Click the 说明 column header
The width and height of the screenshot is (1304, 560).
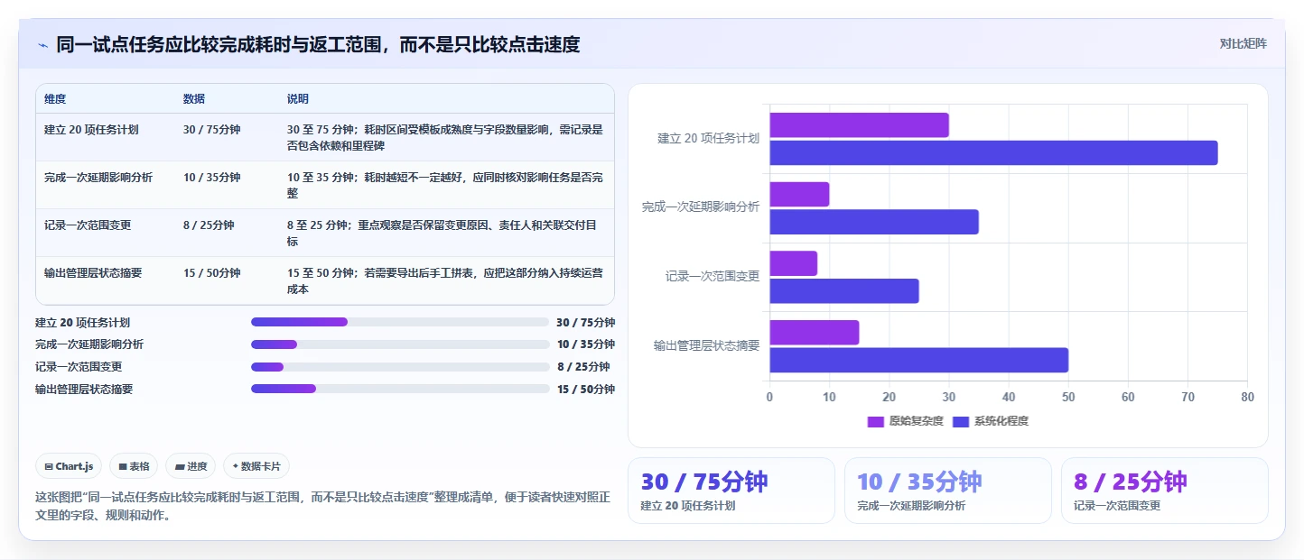click(x=298, y=99)
